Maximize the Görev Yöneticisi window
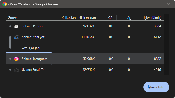Image resolution: width=175 pixels, height=98 pixels. coord(156,4)
